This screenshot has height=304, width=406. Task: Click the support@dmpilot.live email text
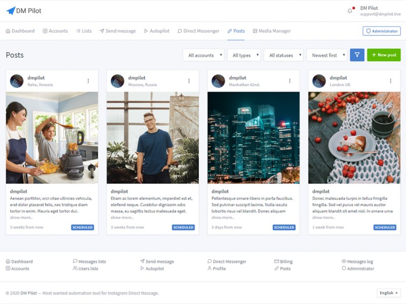coord(380,14)
